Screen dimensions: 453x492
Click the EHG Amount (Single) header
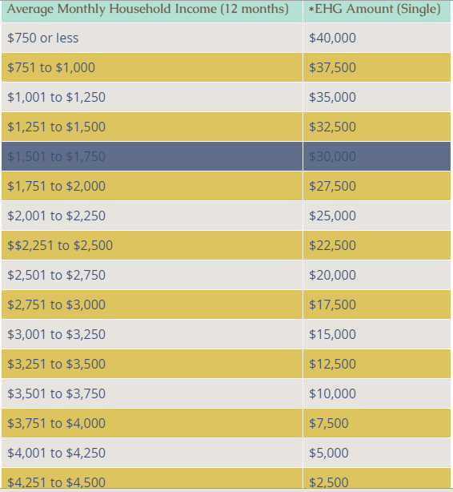[x=377, y=11]
